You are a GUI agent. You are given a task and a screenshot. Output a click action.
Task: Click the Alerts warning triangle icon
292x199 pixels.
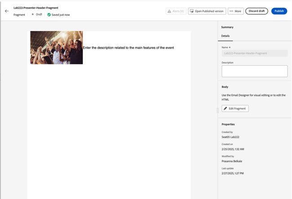click(170, 11)
